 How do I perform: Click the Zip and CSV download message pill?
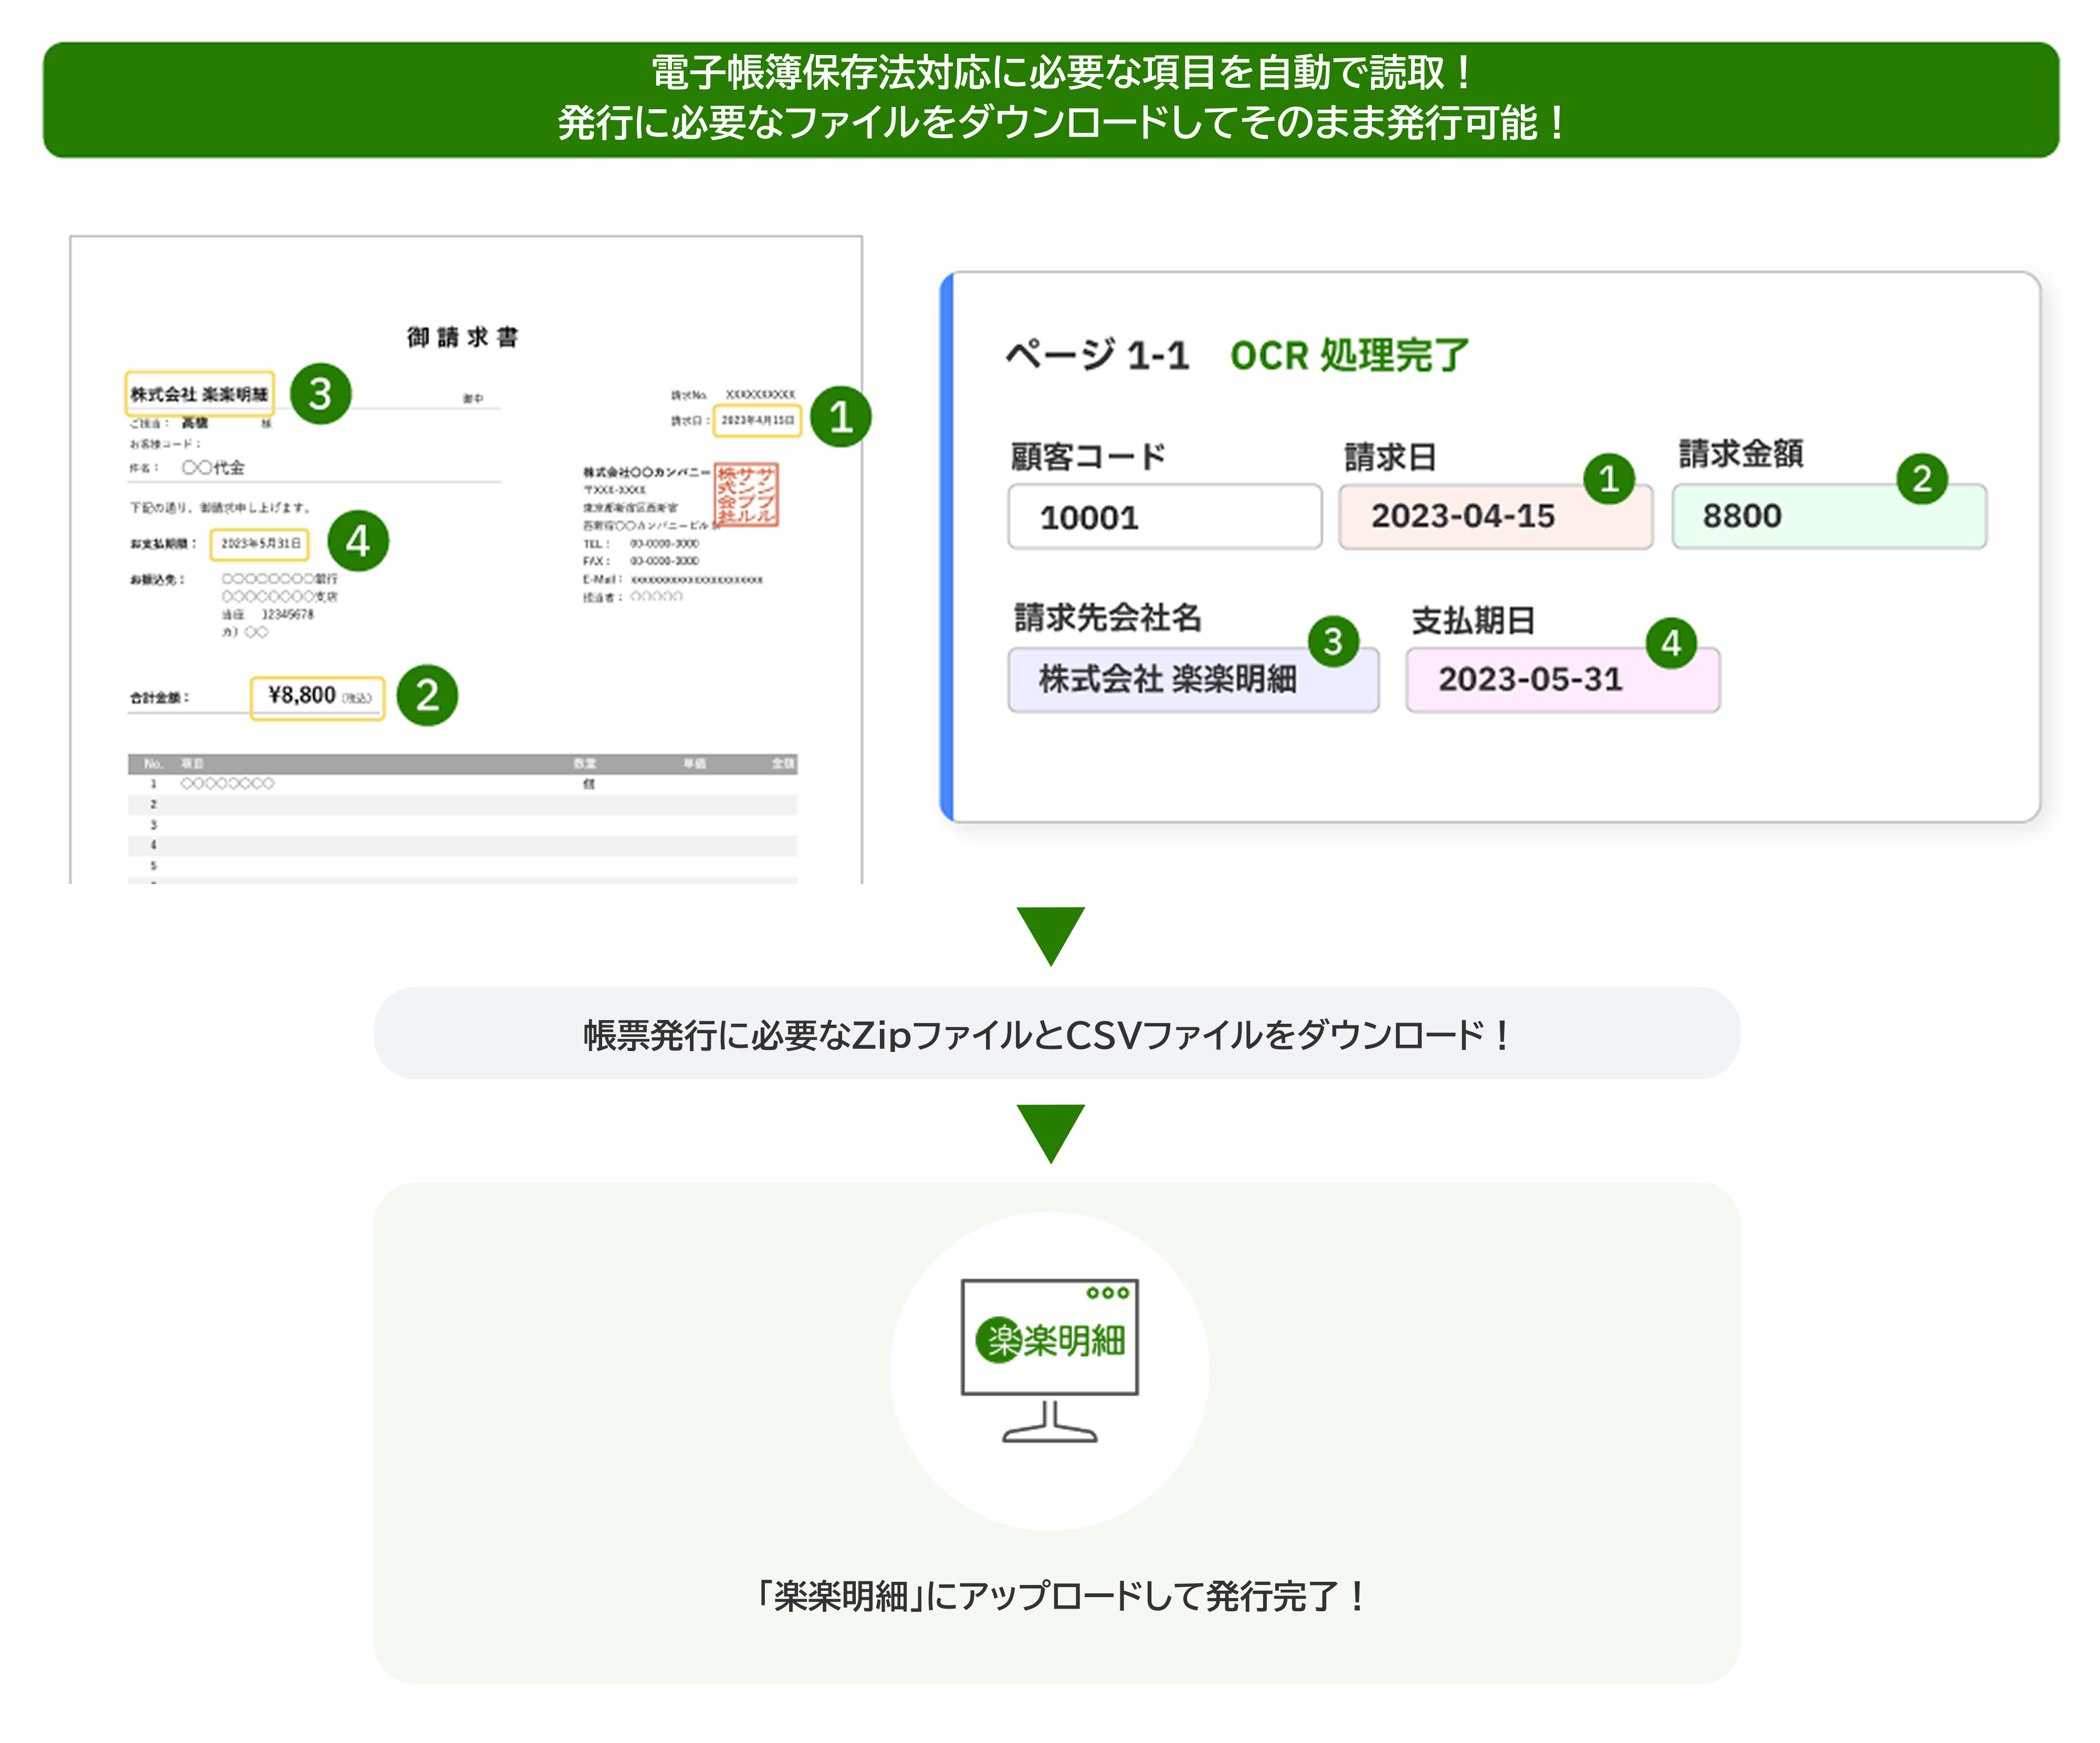pyautogui.click(x=1056, y=1034)
